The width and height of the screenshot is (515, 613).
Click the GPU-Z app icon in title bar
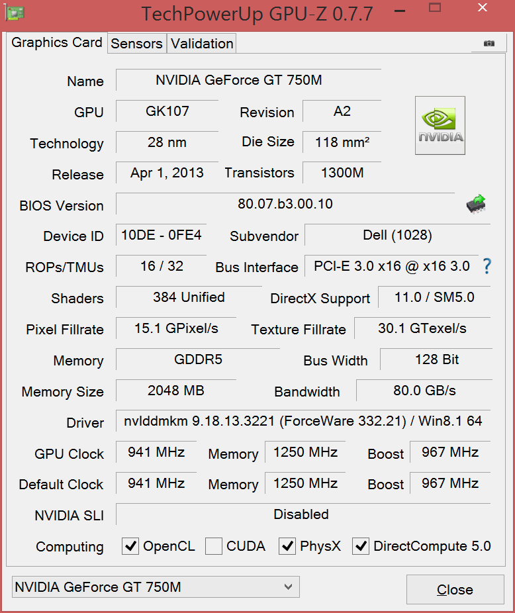coord(15,13)
